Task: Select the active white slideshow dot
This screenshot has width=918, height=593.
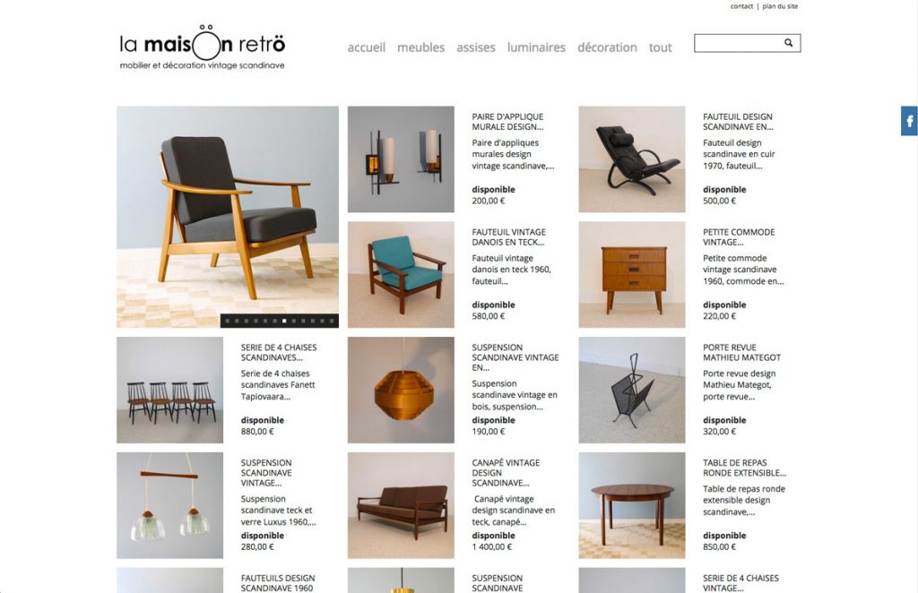Action: [x=284, y=321]
